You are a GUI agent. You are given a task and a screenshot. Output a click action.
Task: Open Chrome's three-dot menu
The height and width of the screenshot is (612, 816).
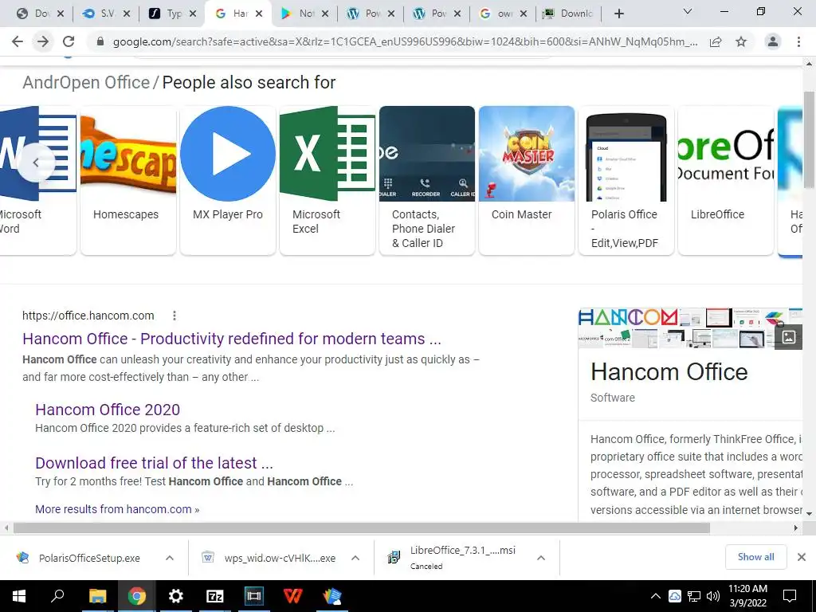click(x=798, y=41)
